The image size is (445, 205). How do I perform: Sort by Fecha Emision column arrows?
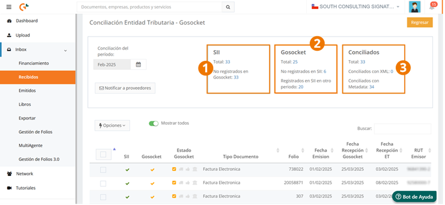click(332, 150)
